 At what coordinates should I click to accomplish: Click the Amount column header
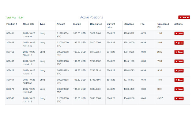[61, 24]
